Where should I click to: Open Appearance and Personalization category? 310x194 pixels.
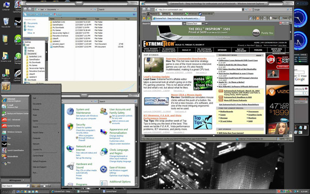click(x=118, y=131)
